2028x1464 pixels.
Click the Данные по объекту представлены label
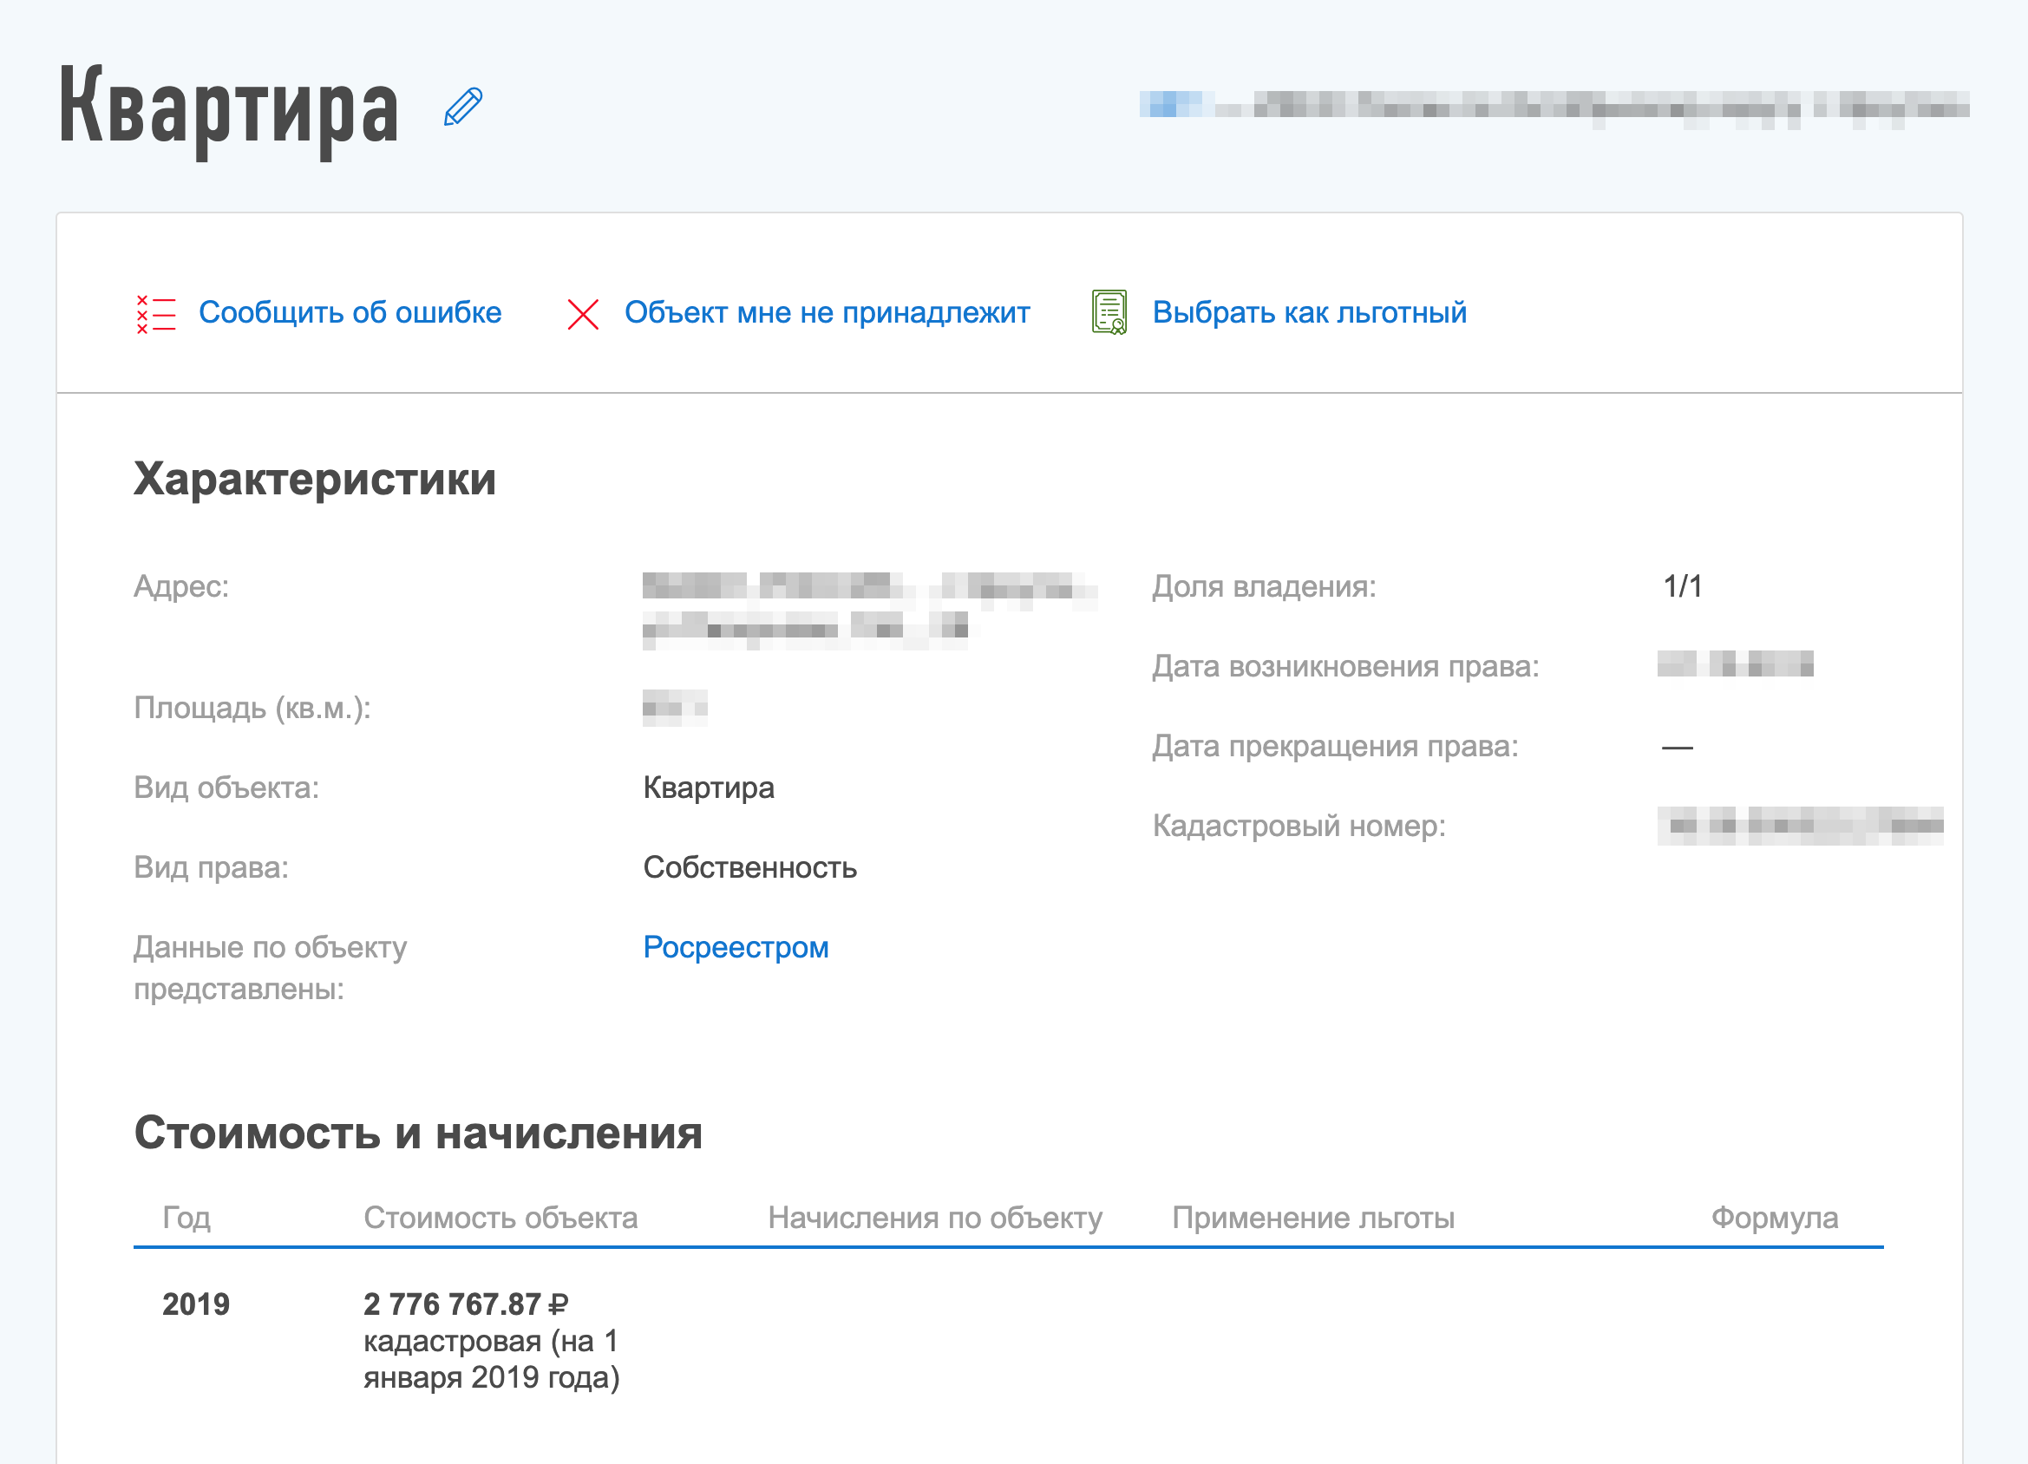click(270, 968)
